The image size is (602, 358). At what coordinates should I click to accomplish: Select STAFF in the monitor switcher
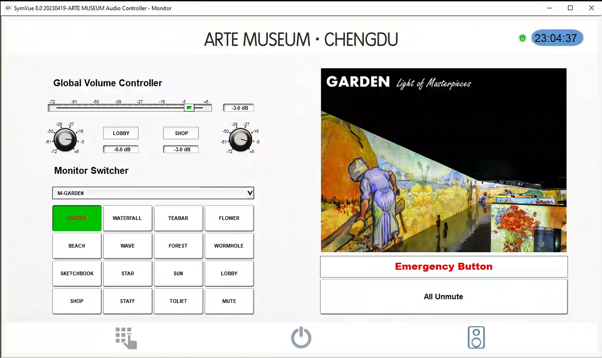tap(127, 301)
